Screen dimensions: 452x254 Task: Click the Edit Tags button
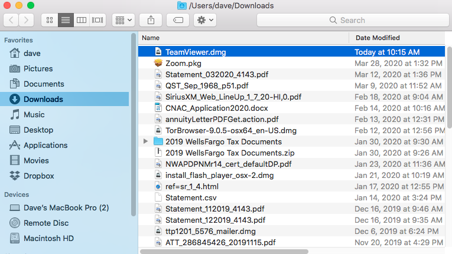(178, 20)
